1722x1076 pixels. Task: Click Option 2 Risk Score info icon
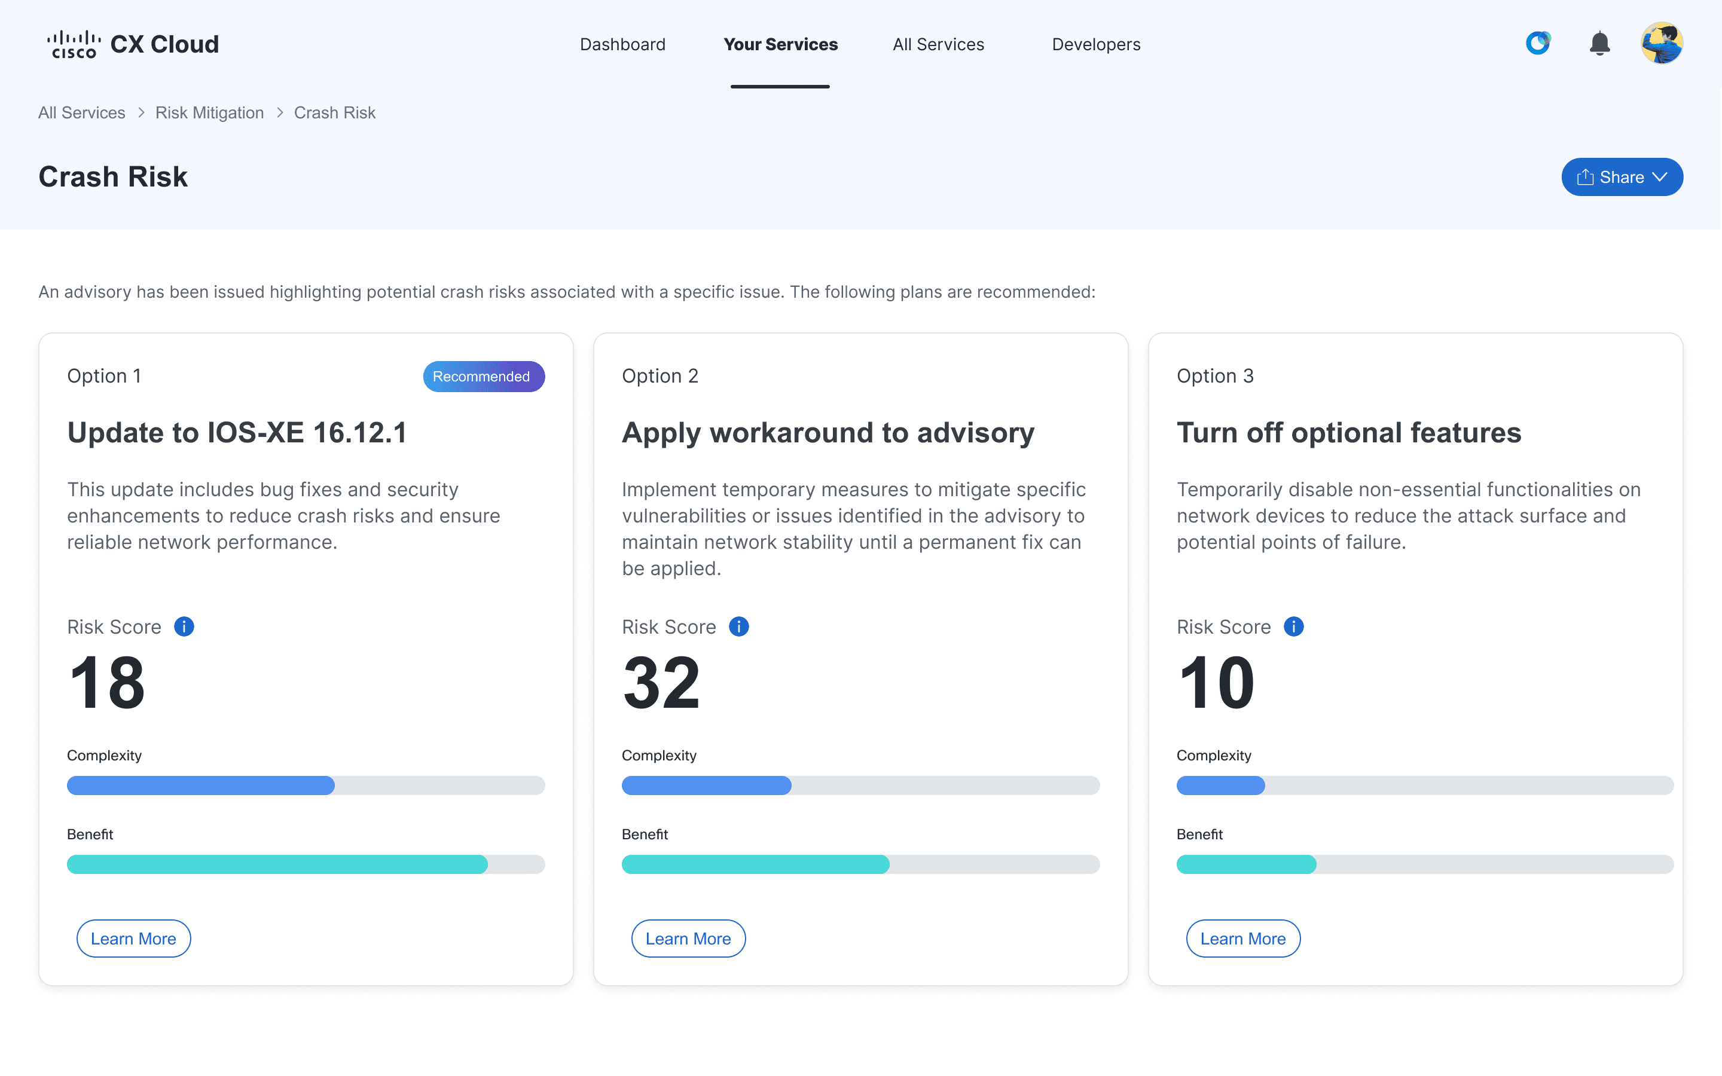click(x=738, y=626)
